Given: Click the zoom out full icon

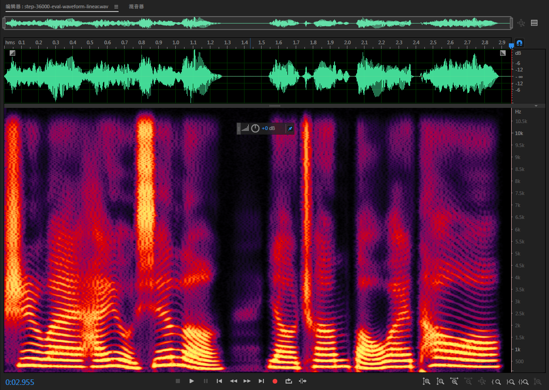Looking at the screenshot, I should pos(482,382).
